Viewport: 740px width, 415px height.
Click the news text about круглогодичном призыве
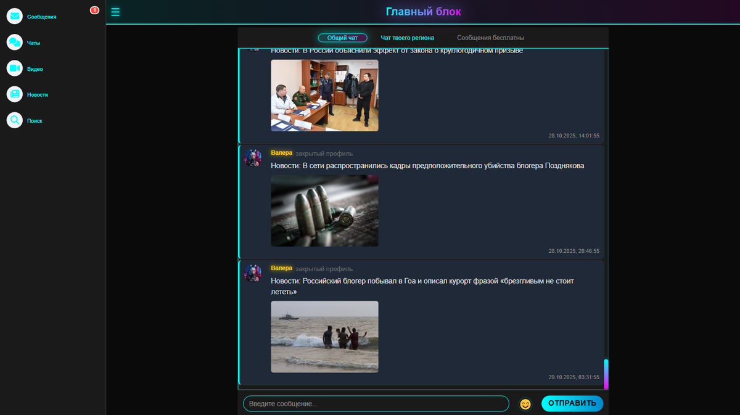click(x=397, y=51)
